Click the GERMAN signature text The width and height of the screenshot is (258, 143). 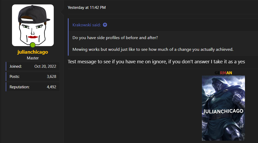(x=223, y=73)
